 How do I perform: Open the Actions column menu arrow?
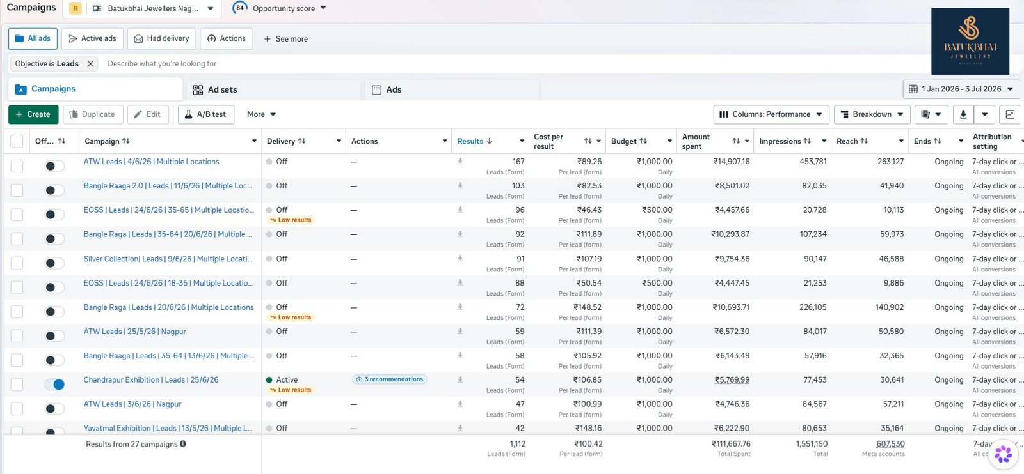(x=445, y=141)
